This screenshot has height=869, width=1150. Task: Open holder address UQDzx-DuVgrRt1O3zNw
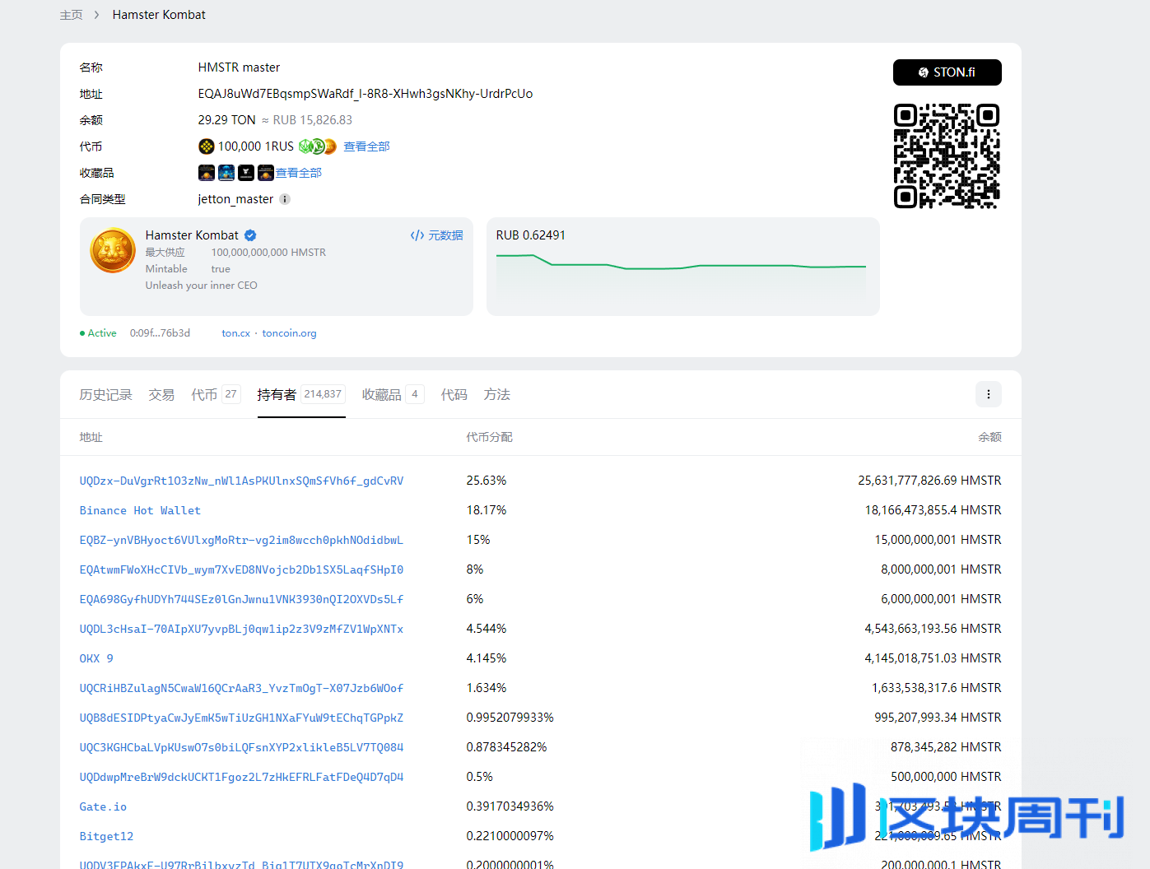coord(242,481)
